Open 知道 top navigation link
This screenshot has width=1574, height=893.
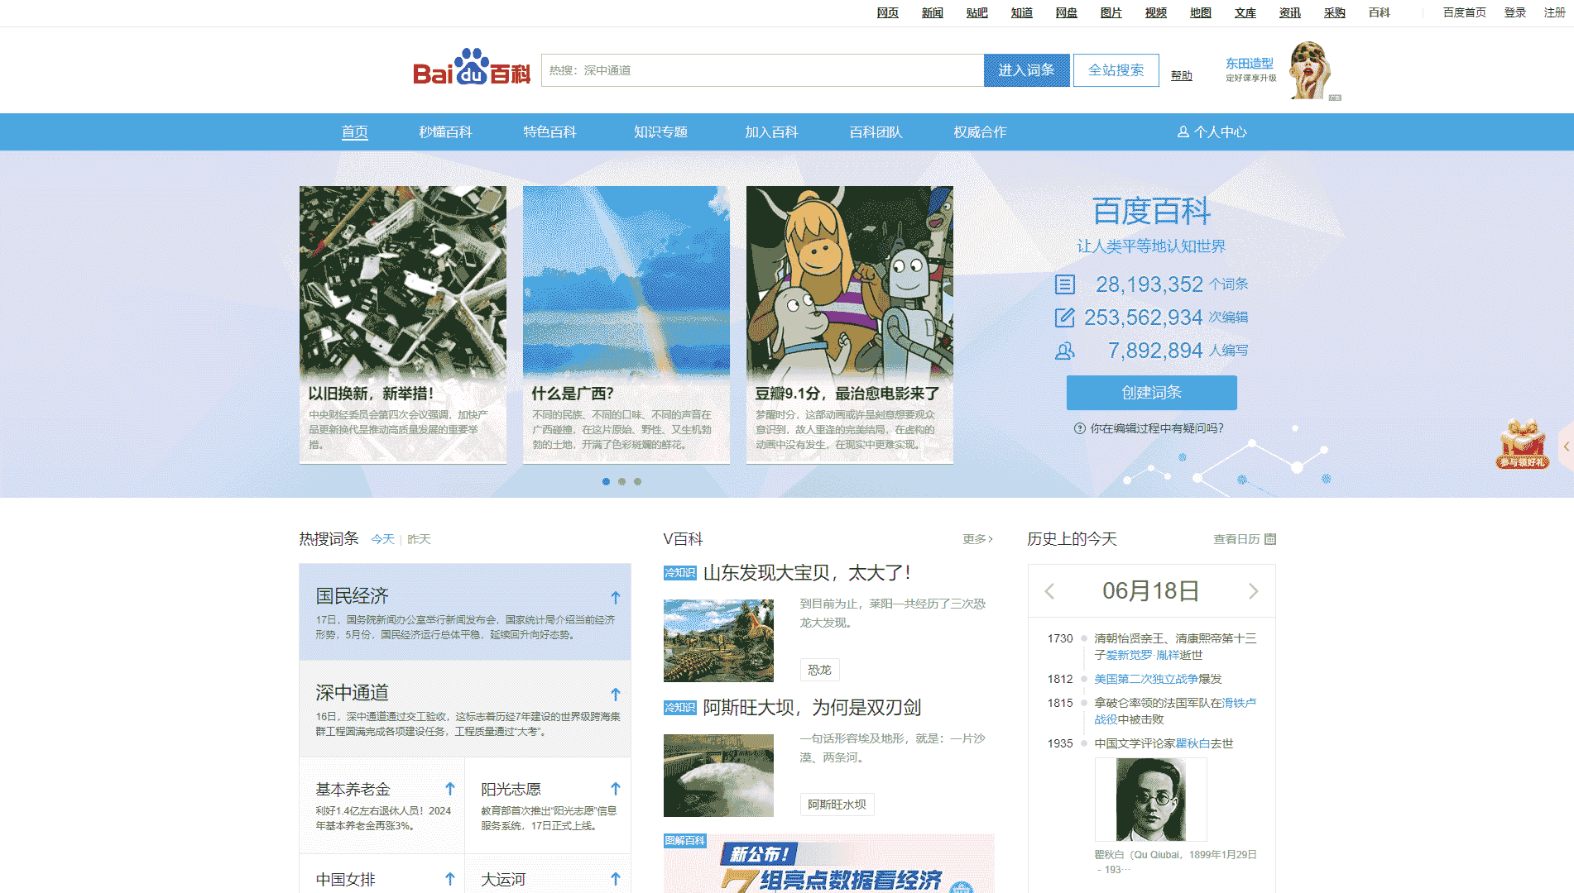point(1021,12)
